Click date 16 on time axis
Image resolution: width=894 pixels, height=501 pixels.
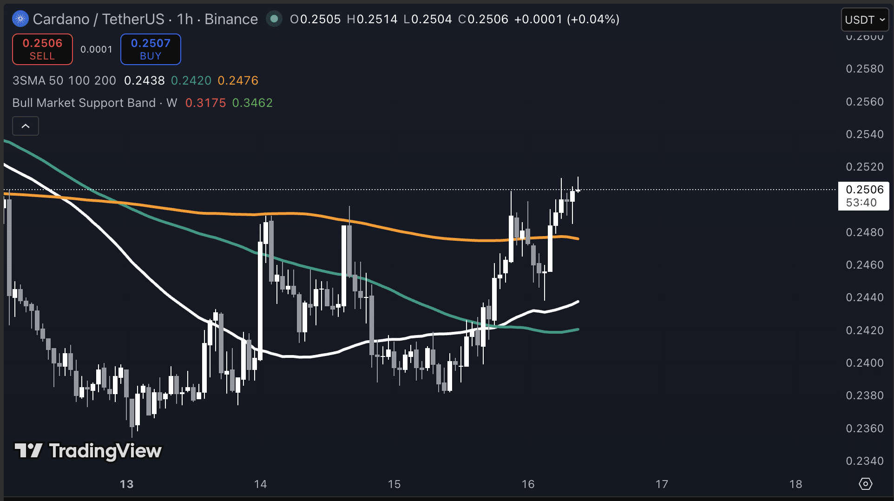[528, 484]
